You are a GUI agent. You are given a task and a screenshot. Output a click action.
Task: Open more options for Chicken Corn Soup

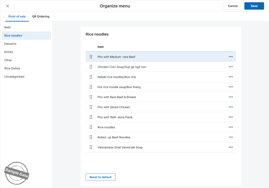pos(231,67)
